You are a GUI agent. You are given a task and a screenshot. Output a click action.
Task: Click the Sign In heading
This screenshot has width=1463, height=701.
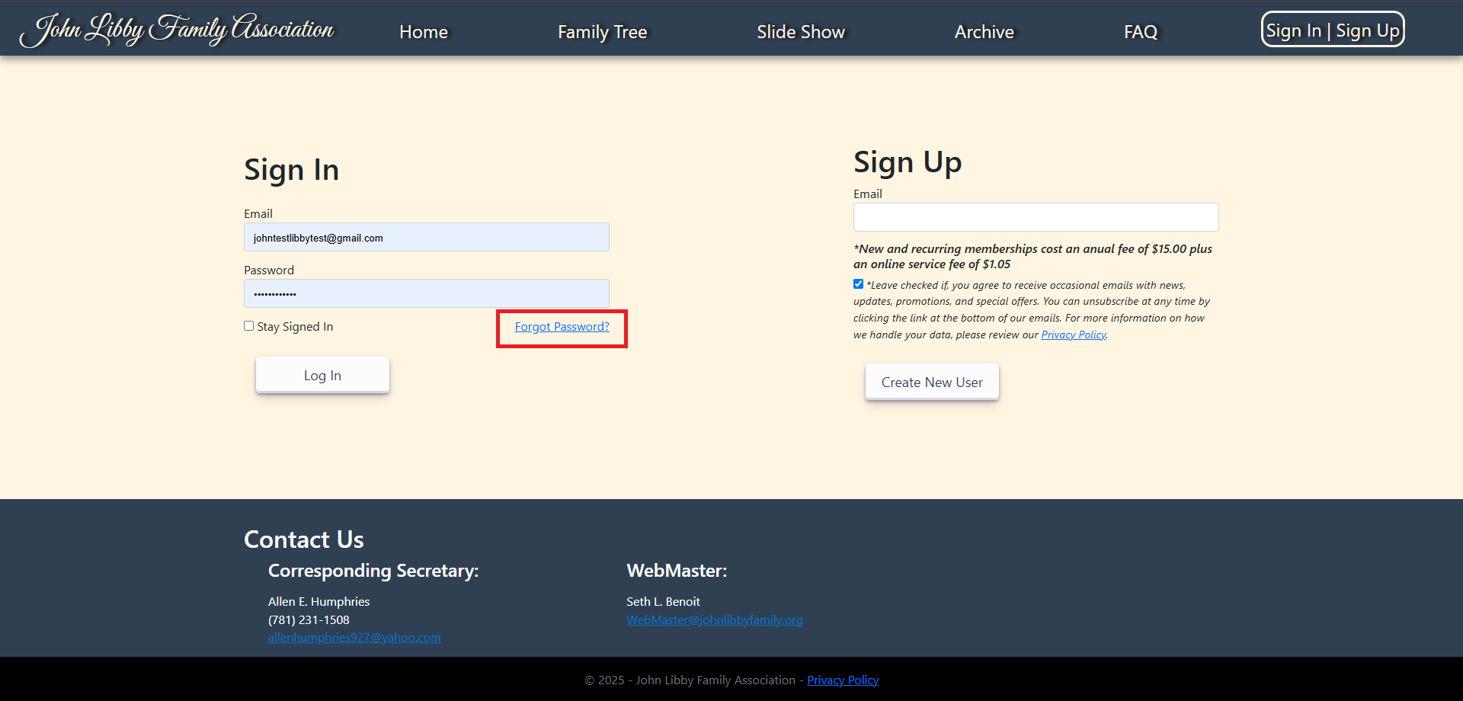coord(291,170)
